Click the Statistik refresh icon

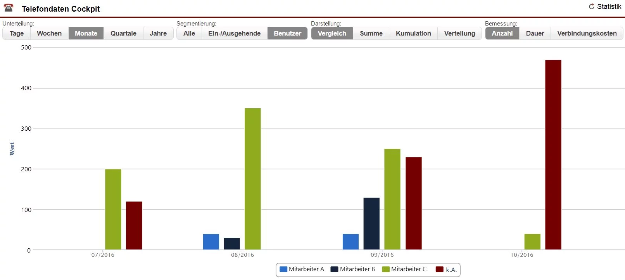click(x=592, y=7)
